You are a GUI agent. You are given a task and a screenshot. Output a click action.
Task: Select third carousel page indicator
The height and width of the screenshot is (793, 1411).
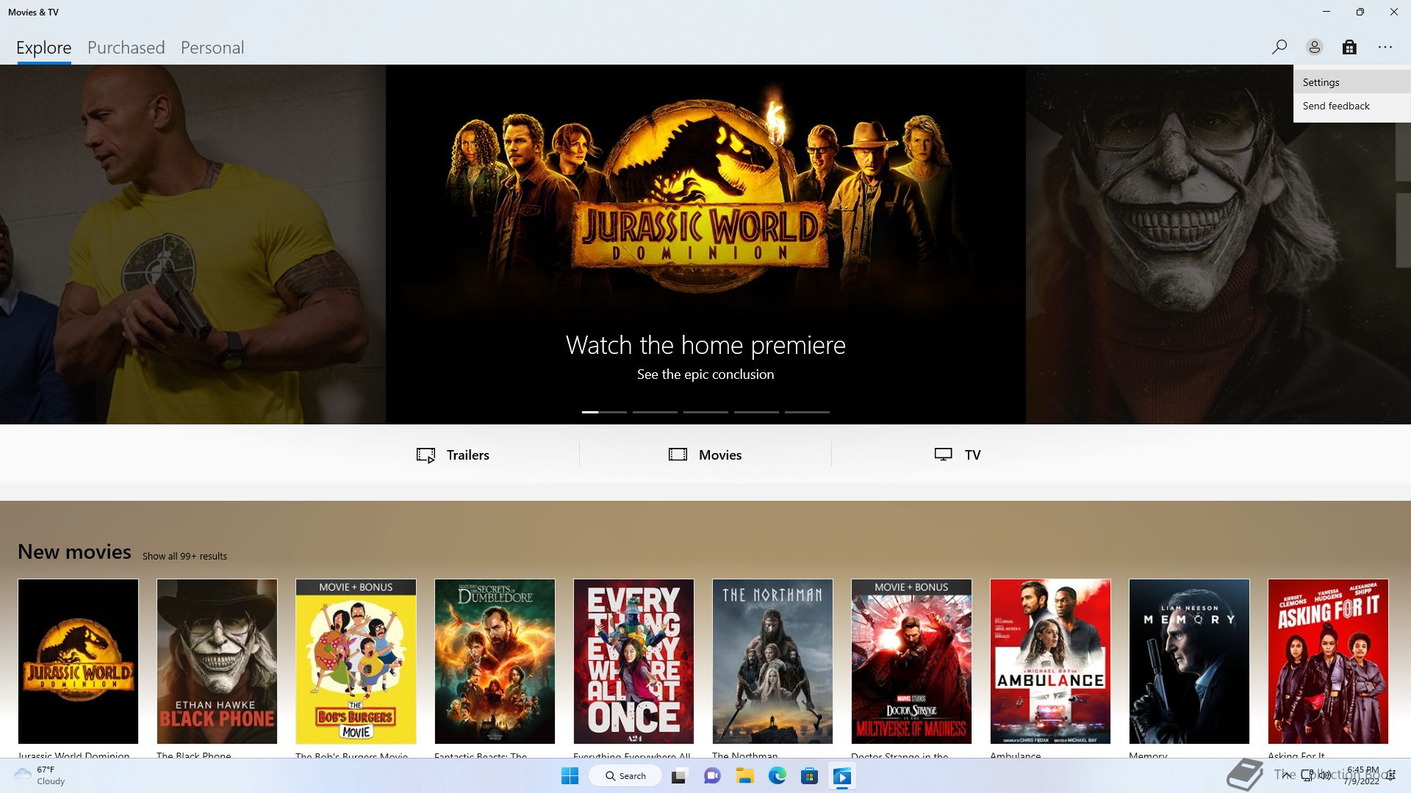[x=705, y=412]
